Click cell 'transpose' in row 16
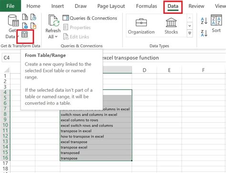 point(96,158)
